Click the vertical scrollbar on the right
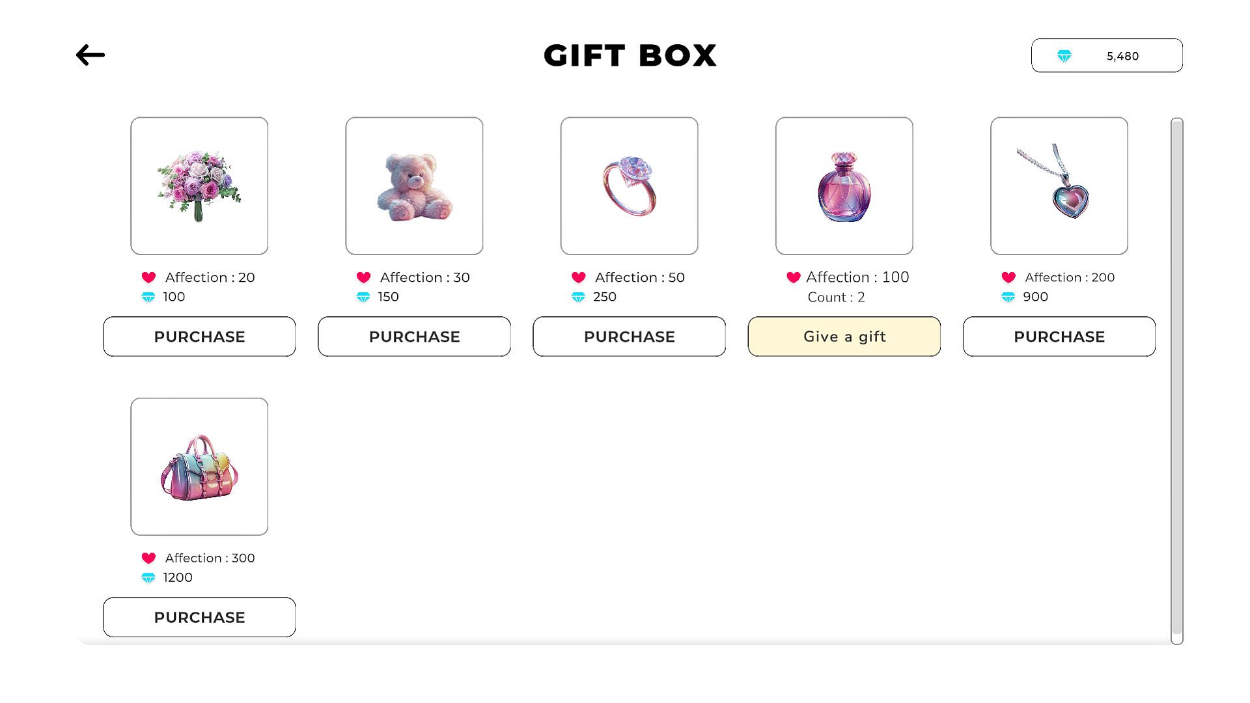The height and width of the screenshot is (703, 1250). coord(1176,378)
